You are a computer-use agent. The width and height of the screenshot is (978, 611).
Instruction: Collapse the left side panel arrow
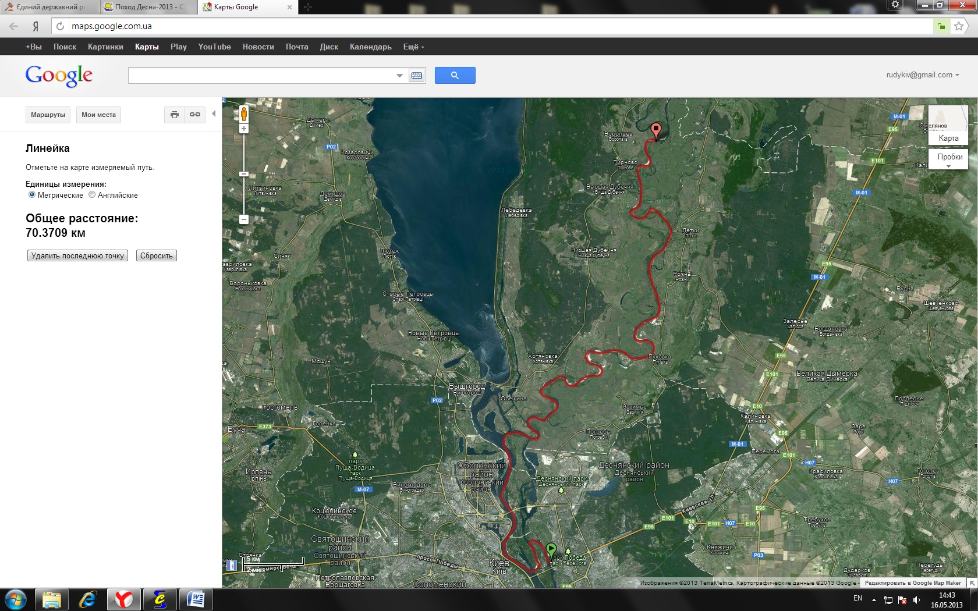(x=214, y=114)
